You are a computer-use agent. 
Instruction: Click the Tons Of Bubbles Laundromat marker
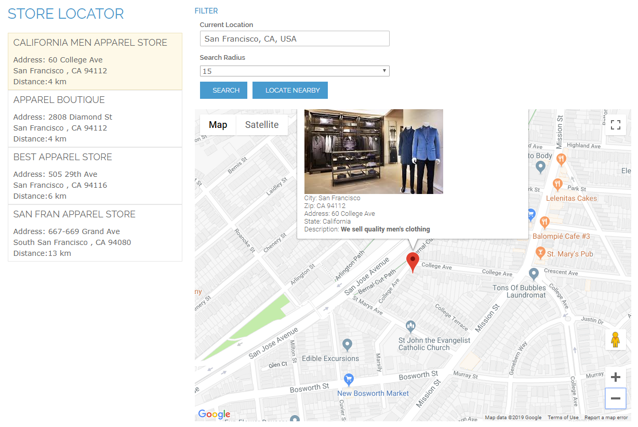534,274
